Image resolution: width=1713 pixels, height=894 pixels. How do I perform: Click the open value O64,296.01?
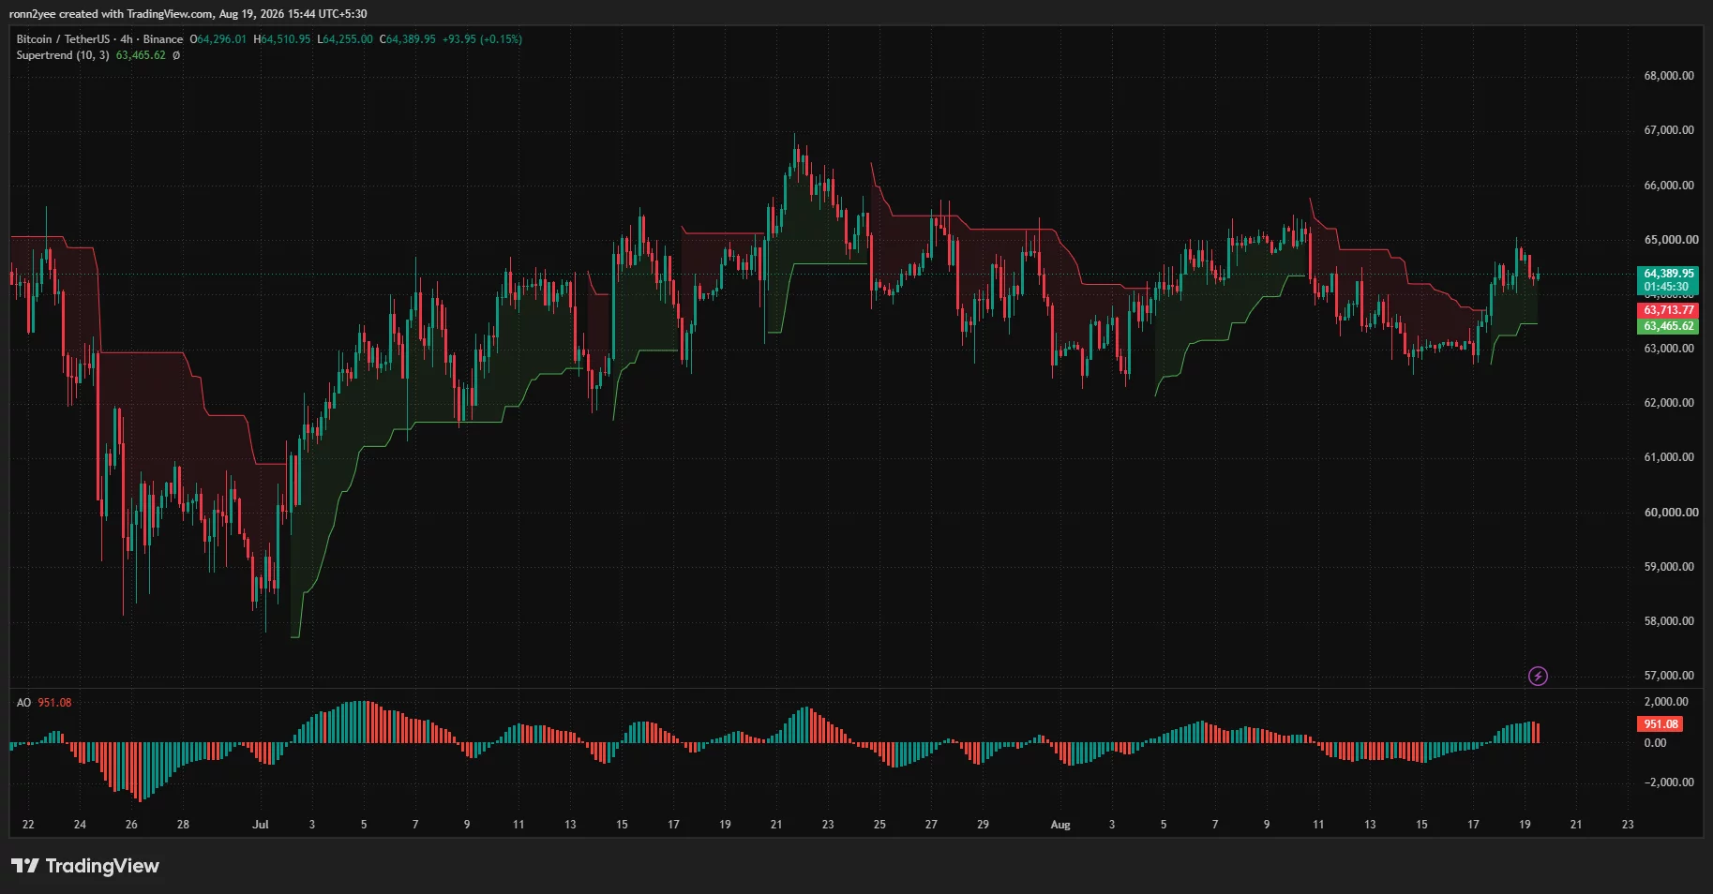[x=218, y=39]
